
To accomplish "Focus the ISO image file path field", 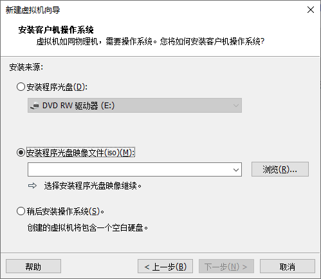I will pyautogui.click(x=130, y=169).
